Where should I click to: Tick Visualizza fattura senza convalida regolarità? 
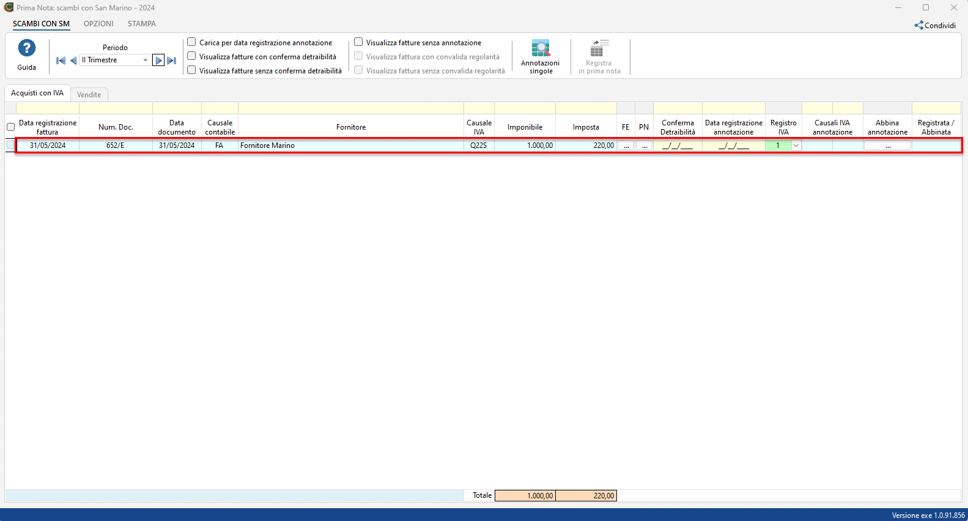click(358, 70)
